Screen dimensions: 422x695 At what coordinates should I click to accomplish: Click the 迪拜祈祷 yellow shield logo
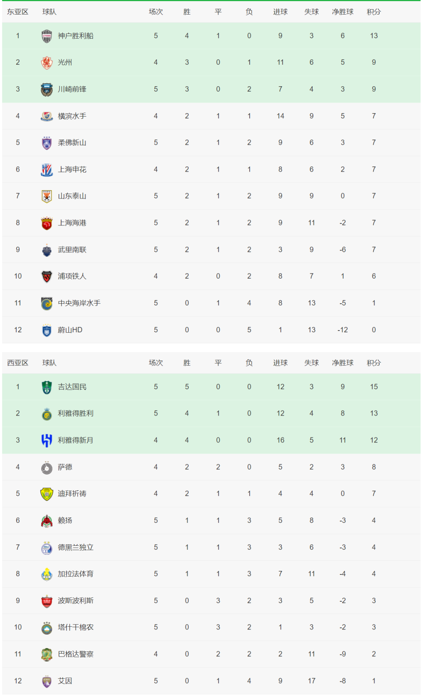coord(47,494)
